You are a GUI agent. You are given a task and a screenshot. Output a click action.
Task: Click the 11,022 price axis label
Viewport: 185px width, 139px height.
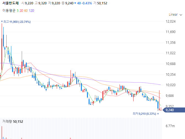[171, 53]
